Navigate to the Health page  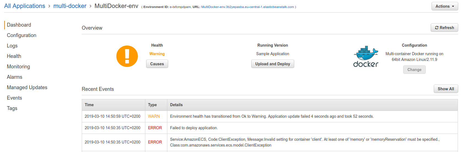coord(14,56)
